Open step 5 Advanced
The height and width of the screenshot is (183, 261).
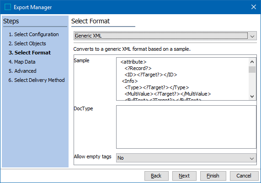[x=22, y=71]
